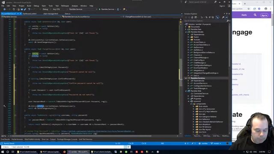
Task: Select User.cs in Rambler.Models
Action: 196,76
